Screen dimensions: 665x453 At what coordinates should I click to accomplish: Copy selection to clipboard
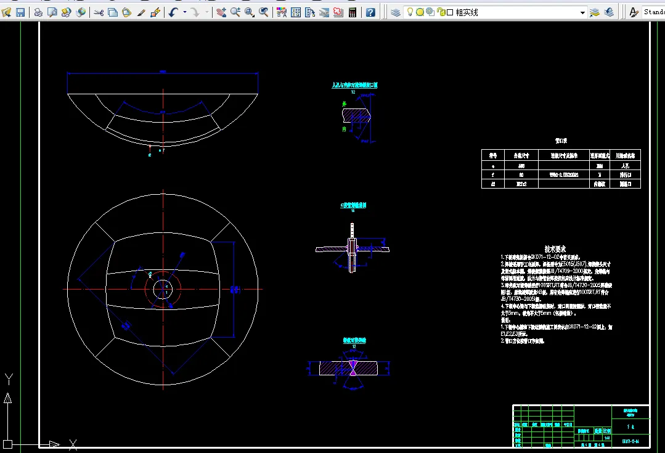[113, 12]
